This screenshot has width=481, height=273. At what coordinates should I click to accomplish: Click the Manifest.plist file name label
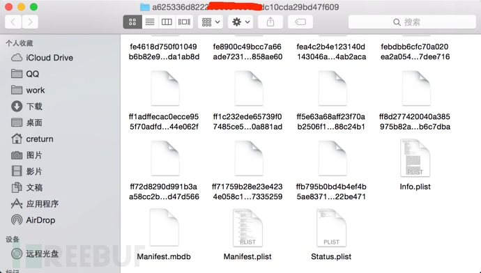[x=247, y=256]
